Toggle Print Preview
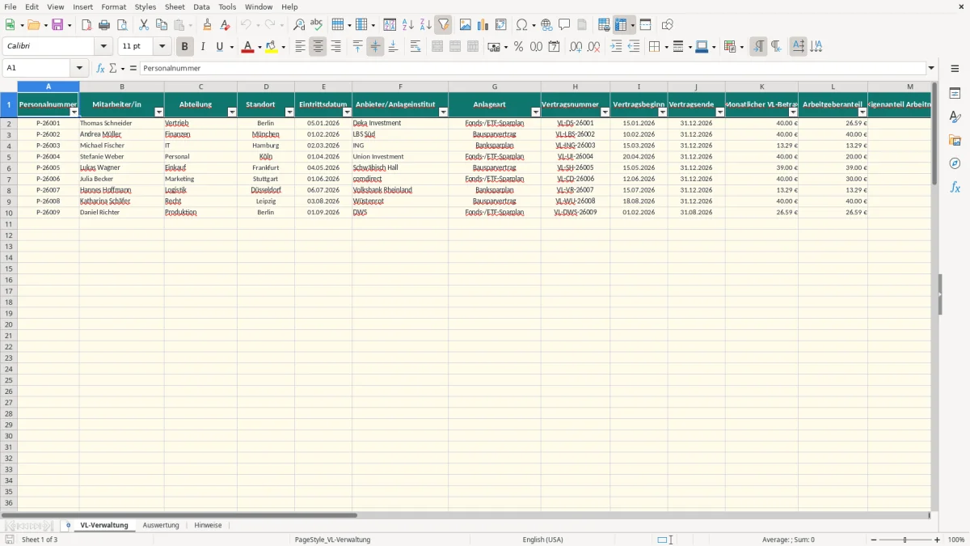 pyautogui.click(x=122, y=25)
